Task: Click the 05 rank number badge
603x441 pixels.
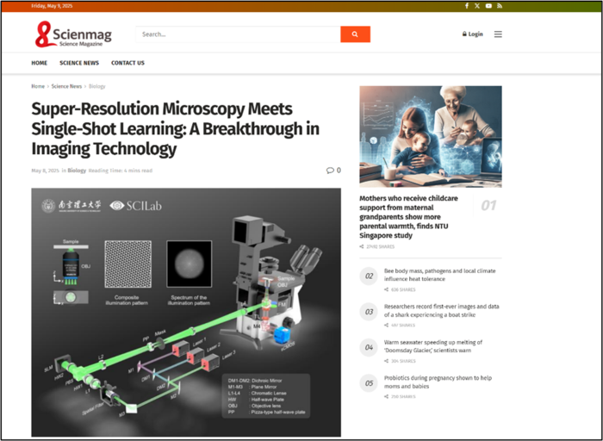Action: pyautogui.click(x=369, y=383)
